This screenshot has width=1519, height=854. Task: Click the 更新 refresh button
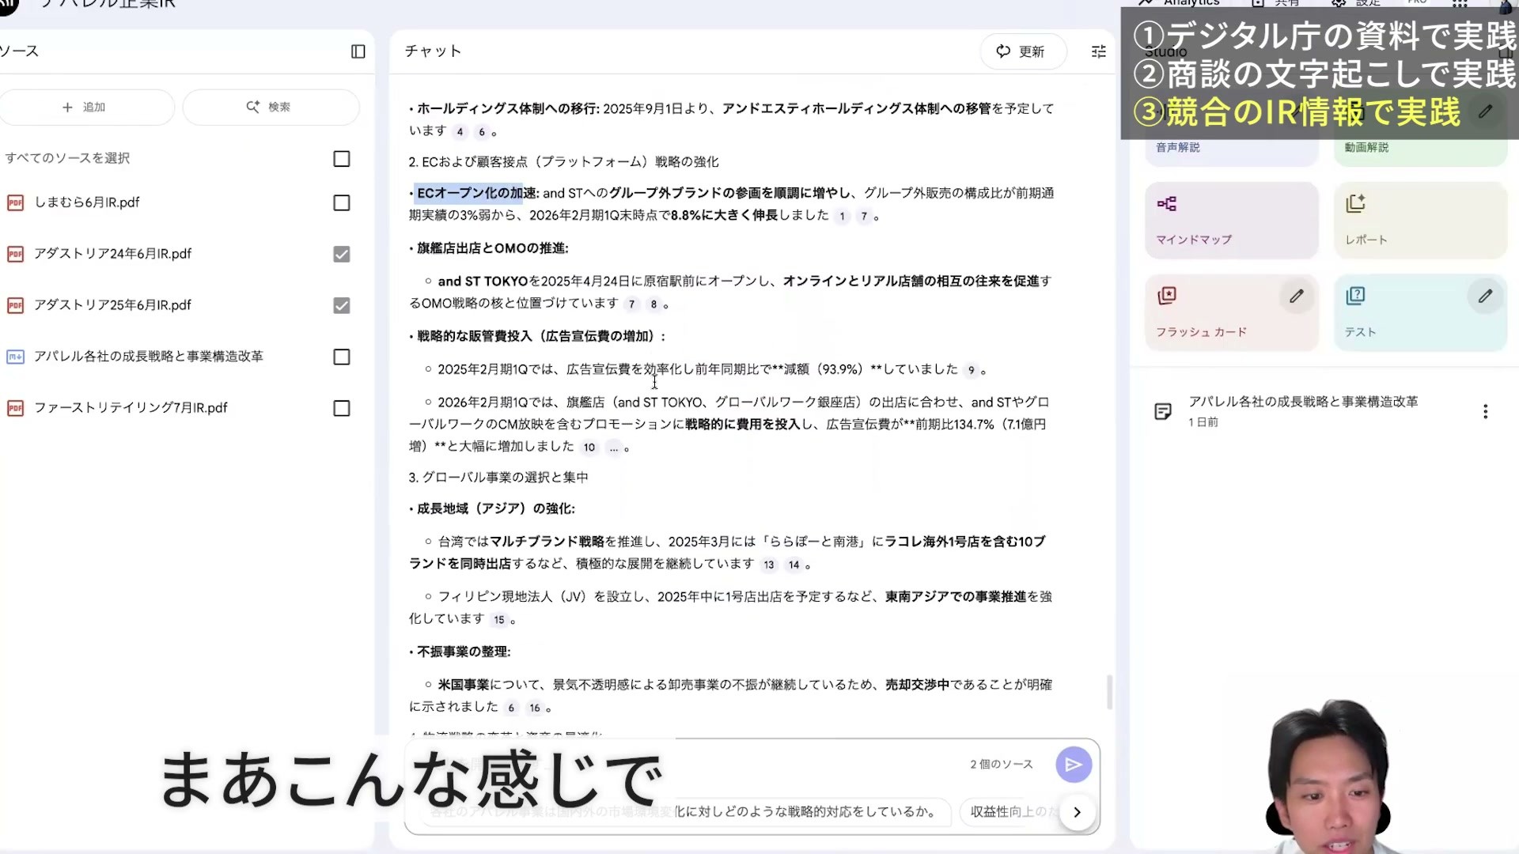[x=1023, y=51]
